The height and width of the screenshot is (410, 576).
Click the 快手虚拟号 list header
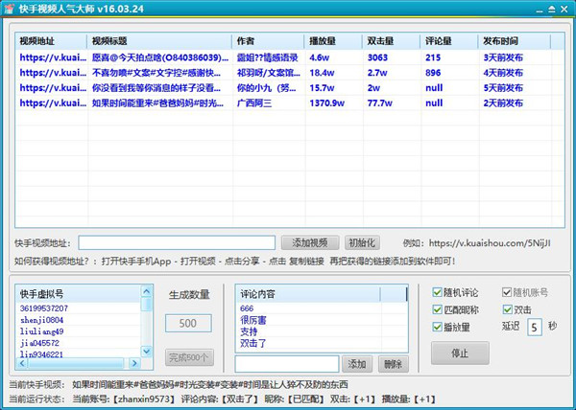tap(79, 294)
